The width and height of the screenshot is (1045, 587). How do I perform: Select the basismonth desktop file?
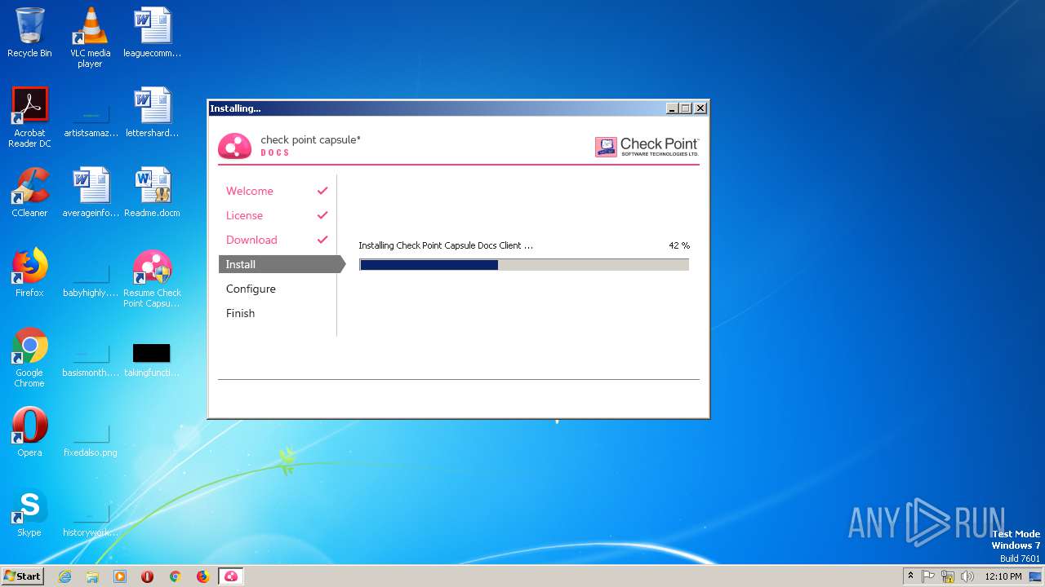click(91, 359)
